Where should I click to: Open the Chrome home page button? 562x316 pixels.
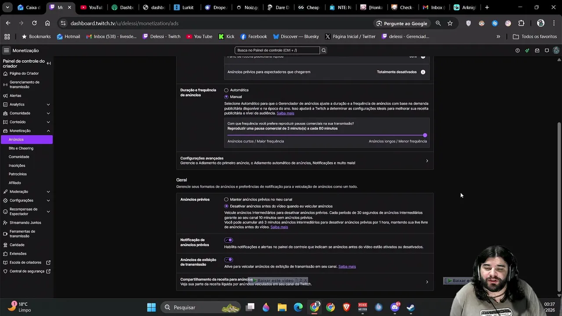pos(47,23)
